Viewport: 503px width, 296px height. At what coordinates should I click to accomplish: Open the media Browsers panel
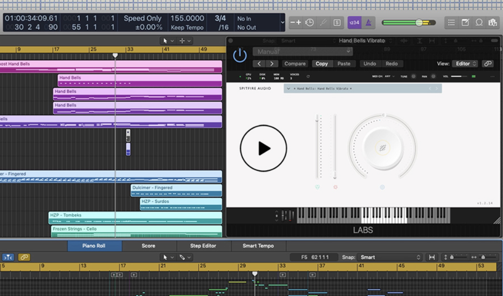coord(492,22)
